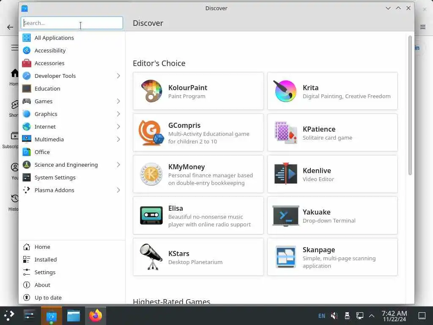433x325 pixels.
Task: Open the Installed applications page
Action: click(72, 259)
